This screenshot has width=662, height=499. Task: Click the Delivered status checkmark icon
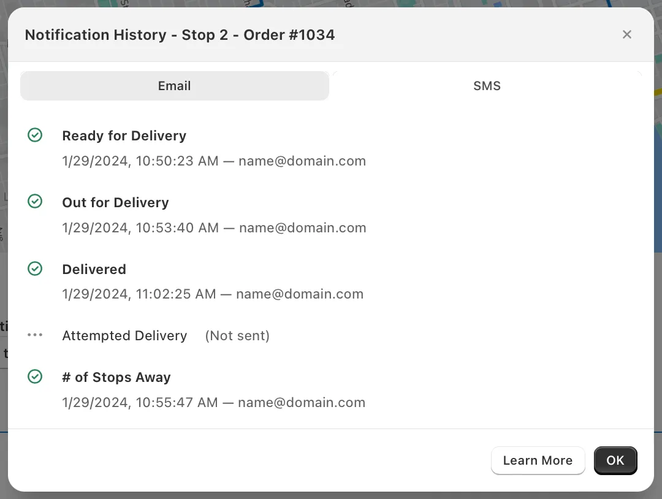tap(35, 269)
